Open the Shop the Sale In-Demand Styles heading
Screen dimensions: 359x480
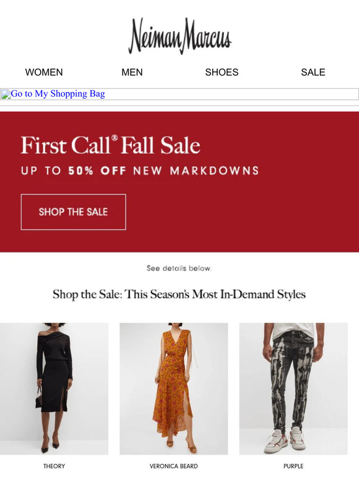point(179,294)
